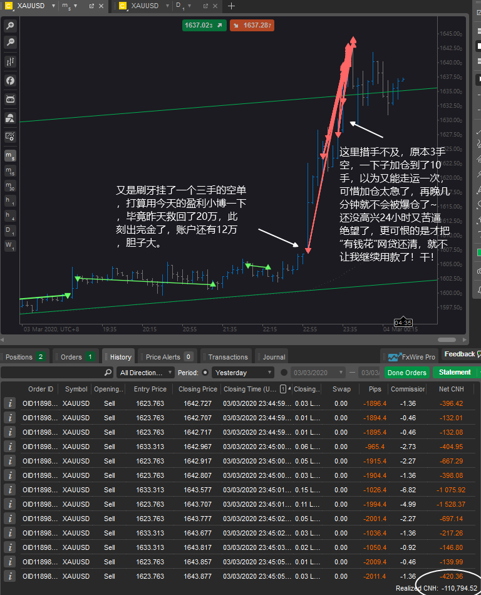Switch chart to W1 timeframe
481x595 pixels.
point(10,245)
